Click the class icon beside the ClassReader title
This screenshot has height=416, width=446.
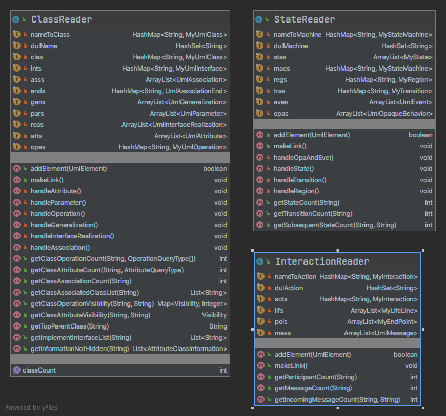pos(16,19)
